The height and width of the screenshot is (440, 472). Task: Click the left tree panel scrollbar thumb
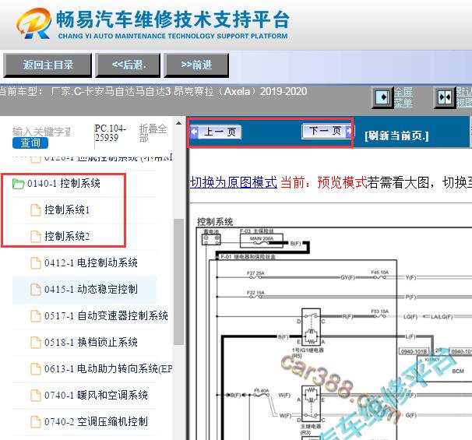coord(179,281)
